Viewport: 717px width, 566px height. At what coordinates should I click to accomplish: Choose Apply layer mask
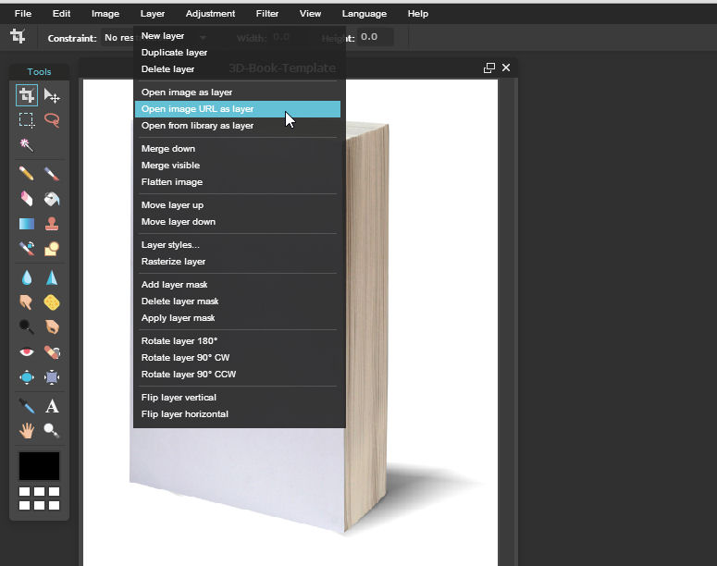coord(238,318)
